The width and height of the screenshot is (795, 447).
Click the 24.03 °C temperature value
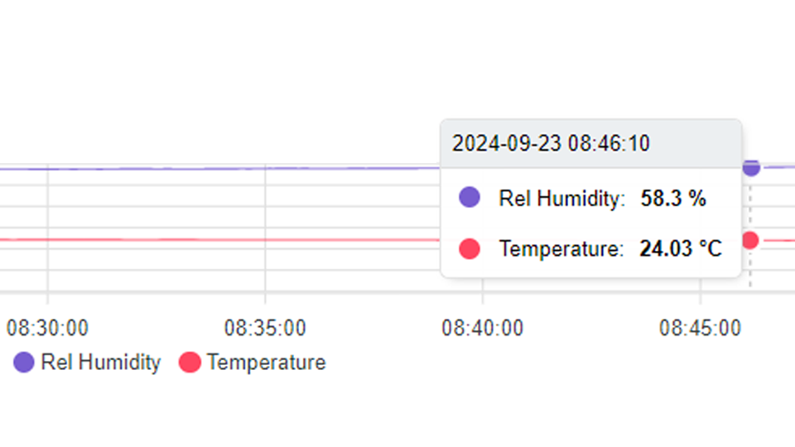click(681, 249)
